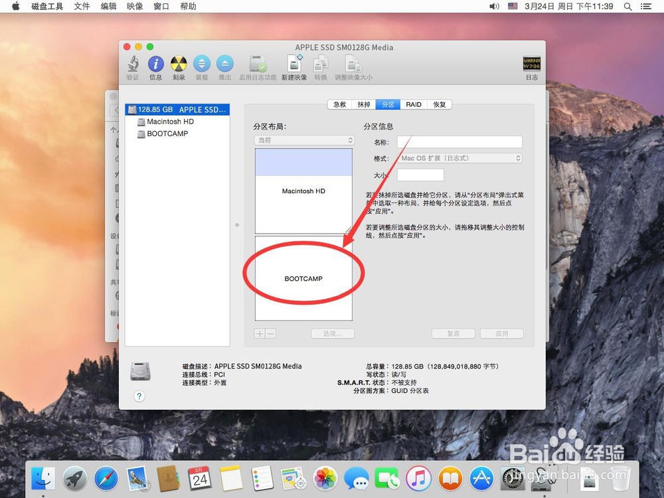Click into the 大小 (Size) text field
664x498 pixels.
click(420, 175)
